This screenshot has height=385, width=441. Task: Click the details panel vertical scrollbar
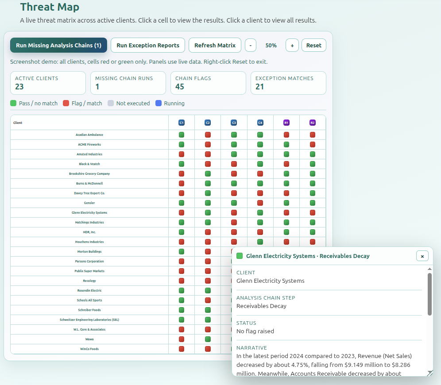pyautogui.click(x=429, y=294)
